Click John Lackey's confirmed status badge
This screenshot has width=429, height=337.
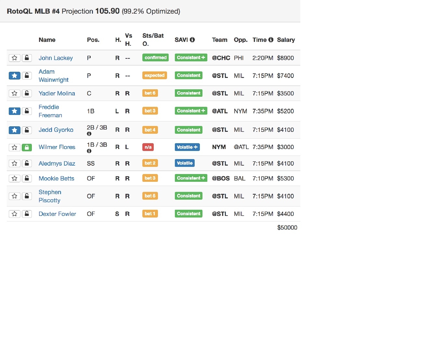155,57
